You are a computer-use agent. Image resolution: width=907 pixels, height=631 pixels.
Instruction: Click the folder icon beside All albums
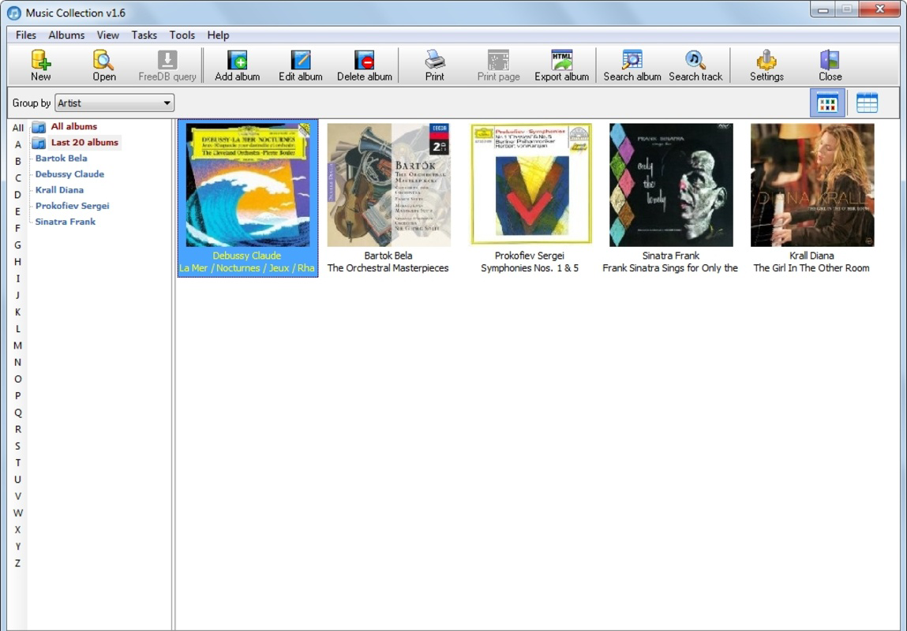39,126
